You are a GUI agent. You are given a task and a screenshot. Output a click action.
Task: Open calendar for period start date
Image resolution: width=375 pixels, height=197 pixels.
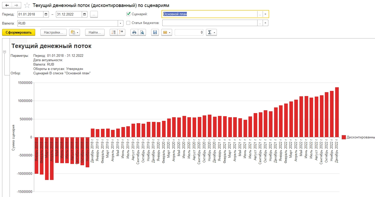click(x=46, y=14)
